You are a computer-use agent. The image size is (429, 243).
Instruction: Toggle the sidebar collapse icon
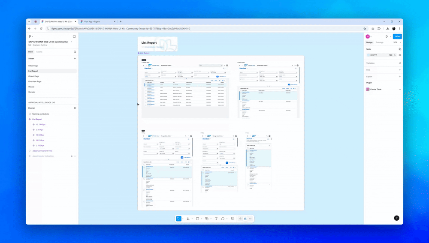(x=74, y=36)
